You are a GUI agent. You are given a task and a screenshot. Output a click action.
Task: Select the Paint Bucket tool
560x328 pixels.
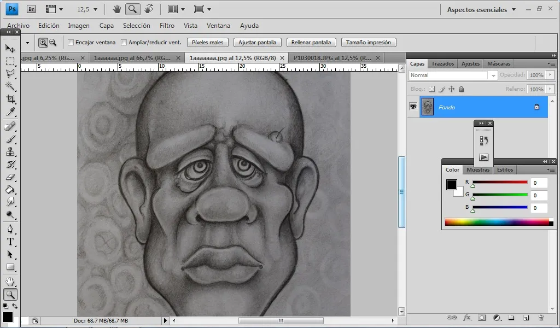[x=10, y=190]
